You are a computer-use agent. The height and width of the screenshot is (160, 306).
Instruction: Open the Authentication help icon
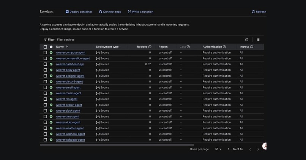point(224,47)
